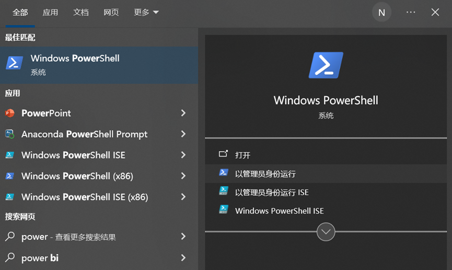Choose 打开 in the preview pane

[x=326, y=155]
